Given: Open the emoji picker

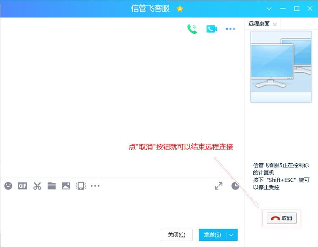Looking at the screenshot, I should [8, 186].
